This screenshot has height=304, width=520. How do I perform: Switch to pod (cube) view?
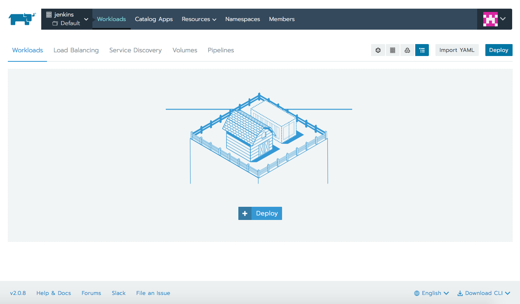tap(378, 50)
